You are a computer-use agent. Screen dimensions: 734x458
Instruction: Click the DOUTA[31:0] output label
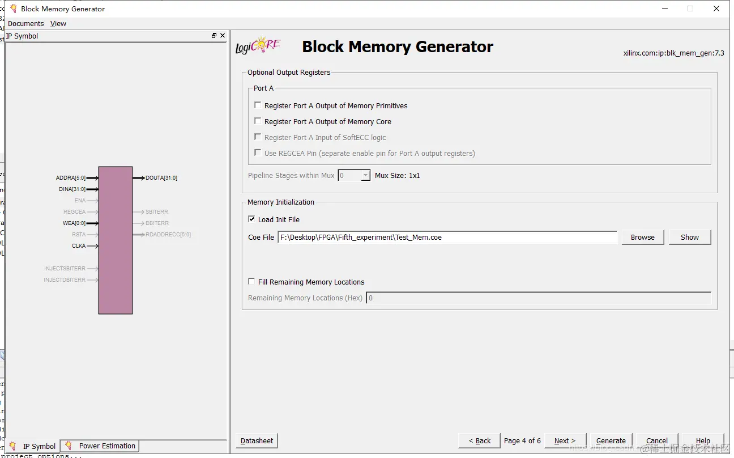tap(161, 178)
